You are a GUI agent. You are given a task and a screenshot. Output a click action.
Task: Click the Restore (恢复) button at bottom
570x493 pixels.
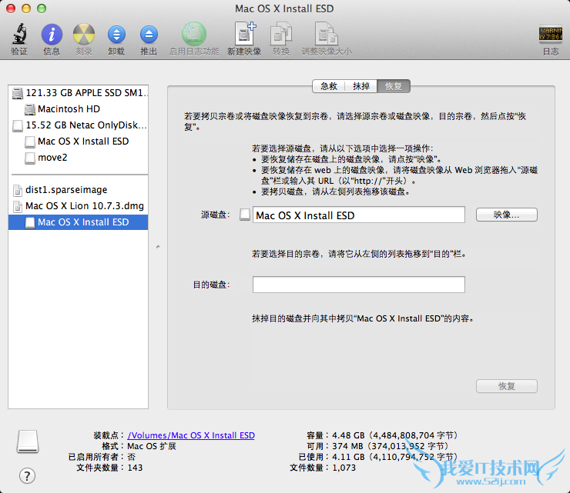[x=506, y=386]
